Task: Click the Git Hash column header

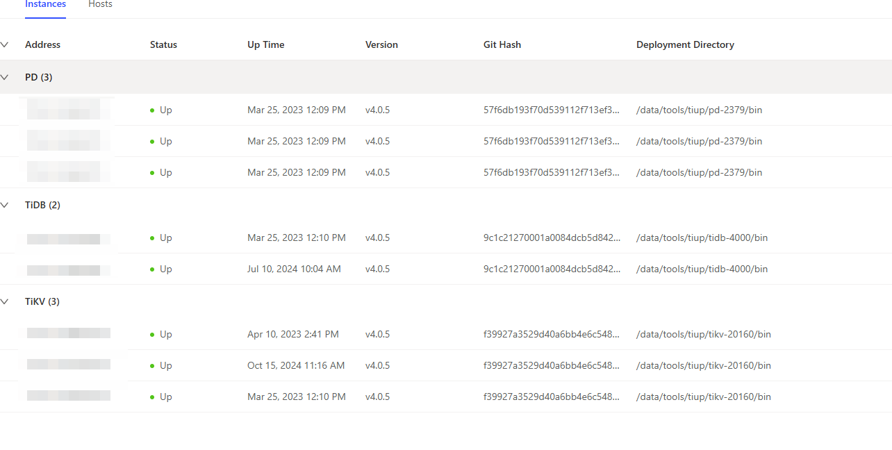Action: tap(502, 44)
